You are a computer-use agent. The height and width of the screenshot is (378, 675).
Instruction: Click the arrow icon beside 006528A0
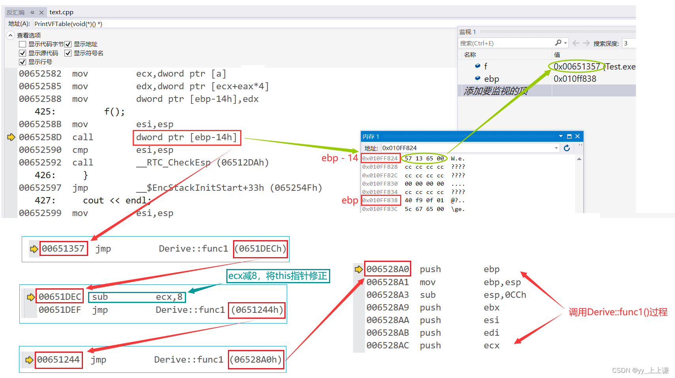(x=359, y=269)
